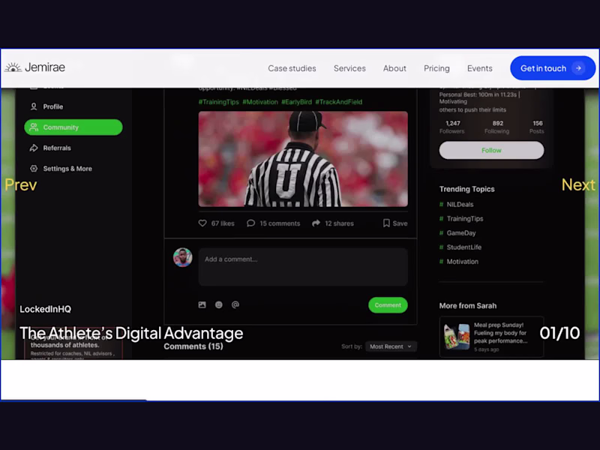Click the commenter avatar next to comment box
600x450 pixels.
(x=182, y=257)
